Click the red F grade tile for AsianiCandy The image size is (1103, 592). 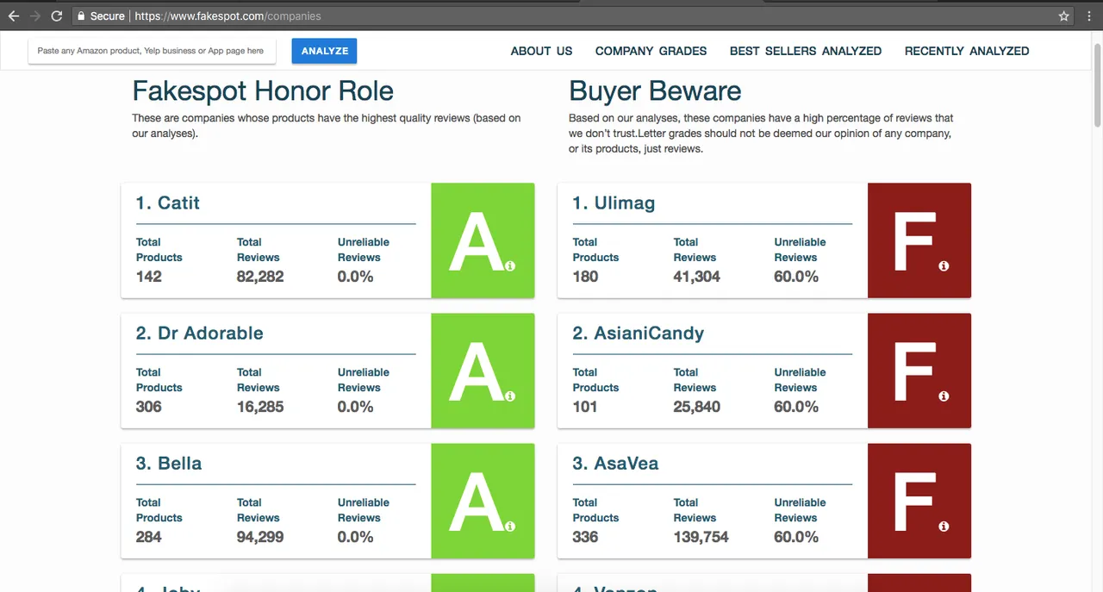919,371
